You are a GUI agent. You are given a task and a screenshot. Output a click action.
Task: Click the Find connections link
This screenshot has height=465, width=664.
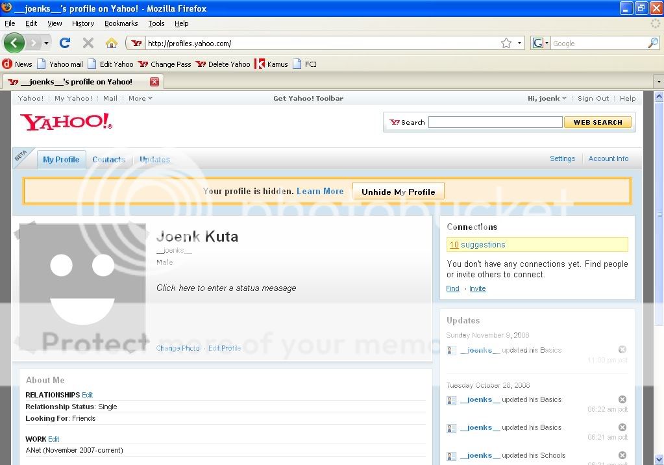(x=452, y=288)
